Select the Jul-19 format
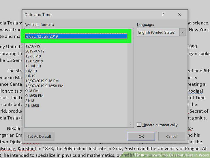210x158 pixels. tap(30, 76)
